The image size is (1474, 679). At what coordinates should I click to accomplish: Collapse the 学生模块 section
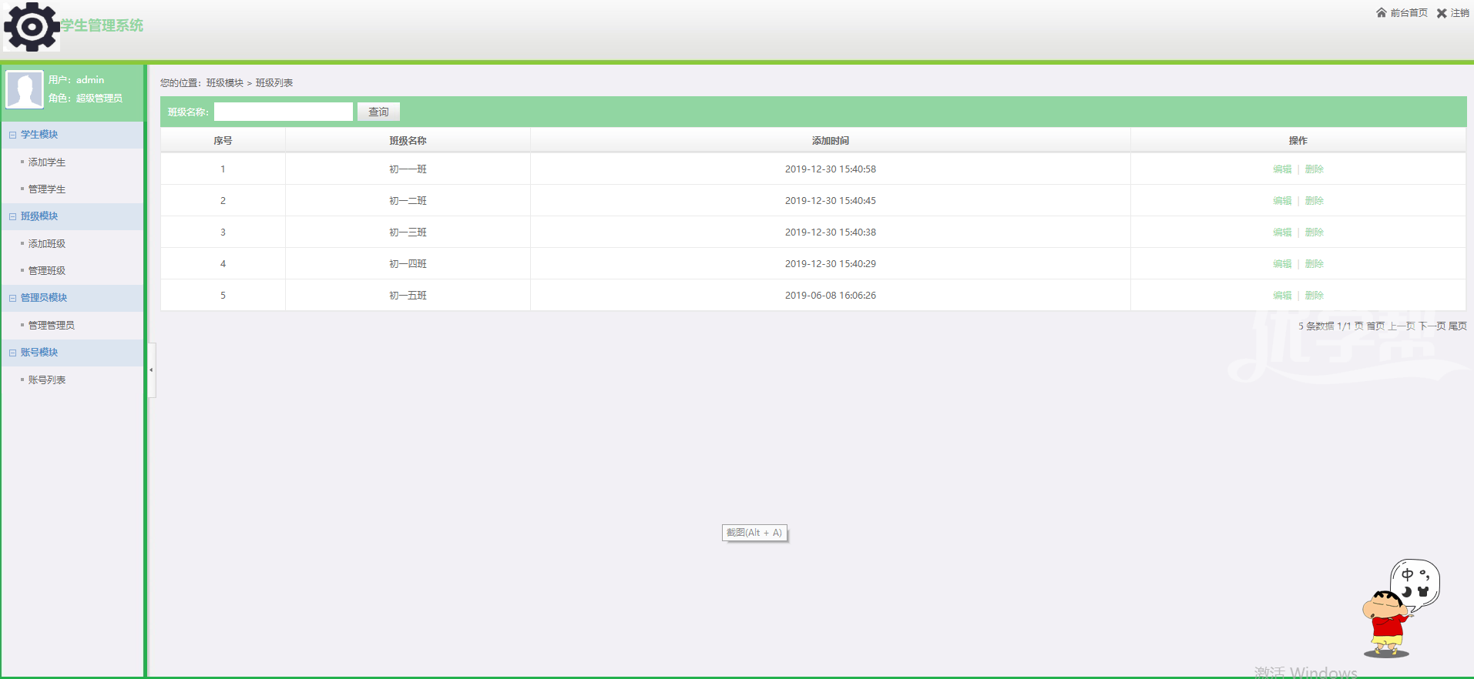tap(13, 135)
